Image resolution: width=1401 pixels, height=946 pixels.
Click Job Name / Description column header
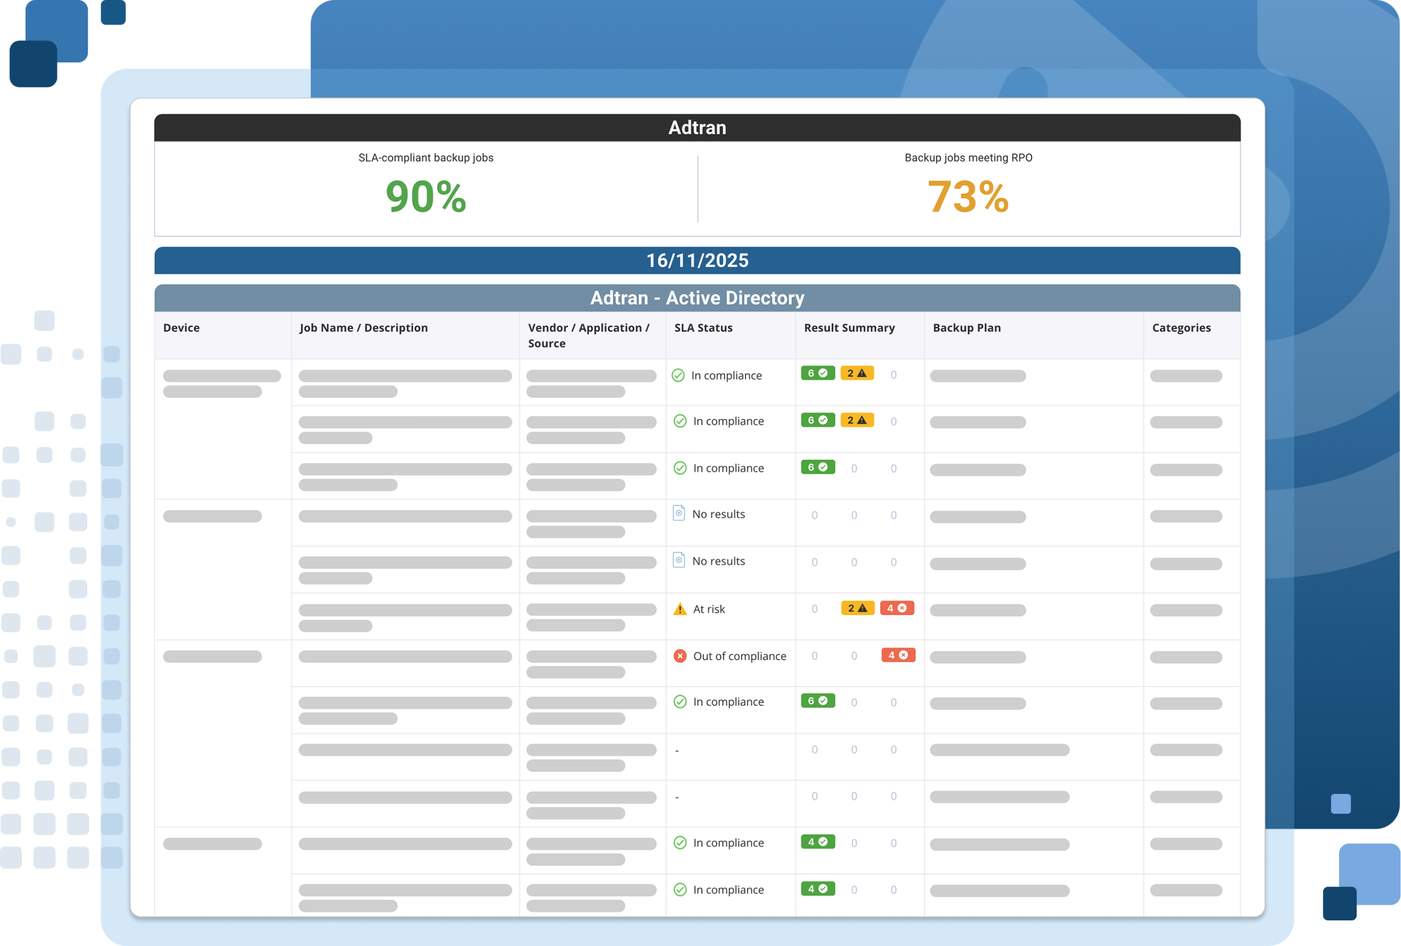point(363,328)
